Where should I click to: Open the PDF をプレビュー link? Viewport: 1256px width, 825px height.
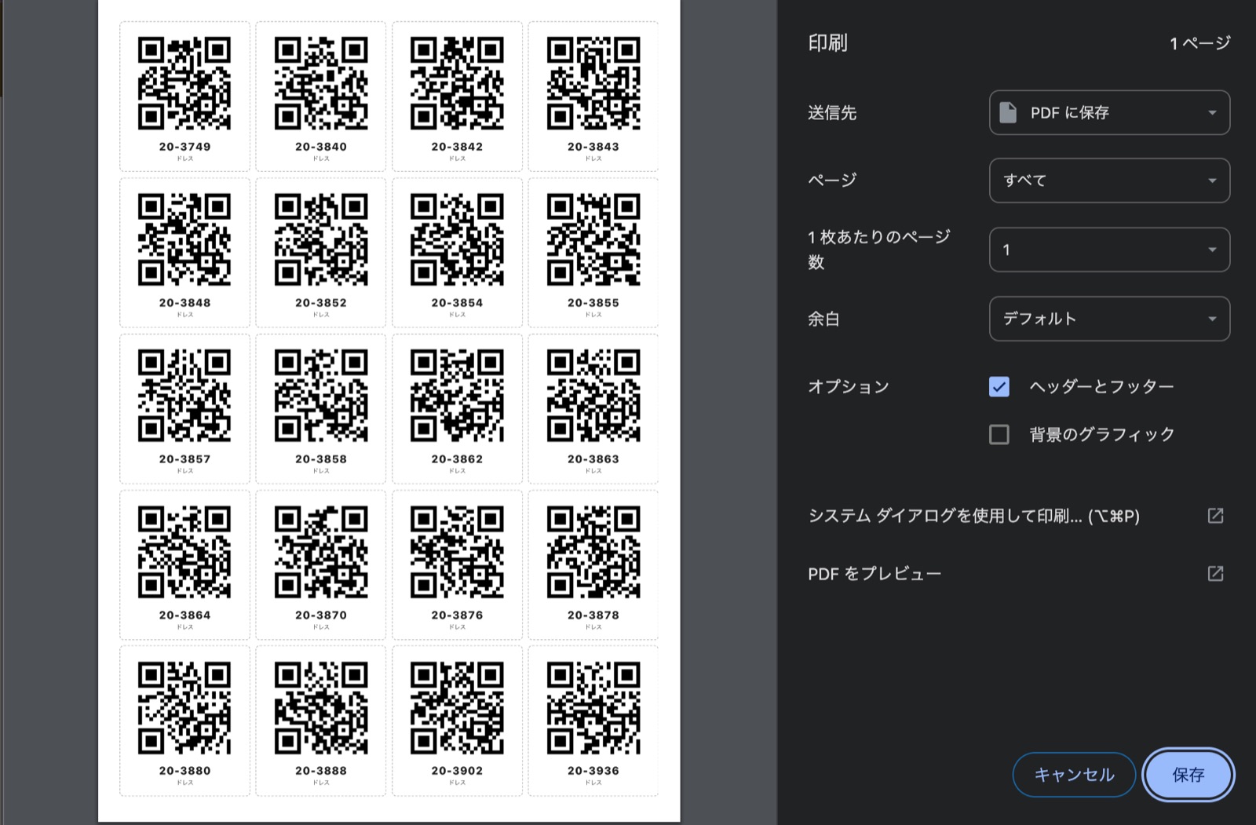pos(874,574)
